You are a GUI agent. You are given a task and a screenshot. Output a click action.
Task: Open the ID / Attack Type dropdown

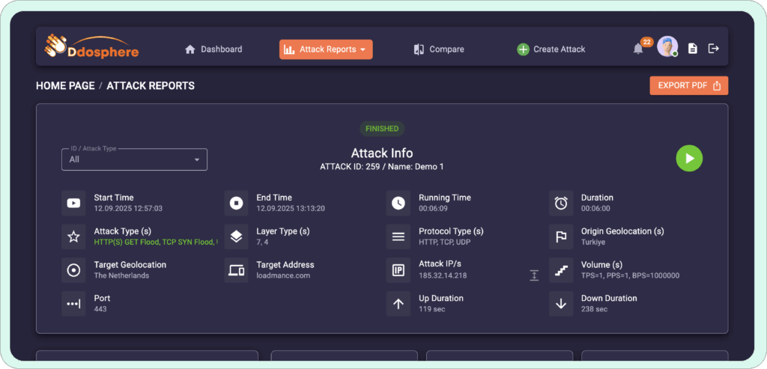pos(134,159)
